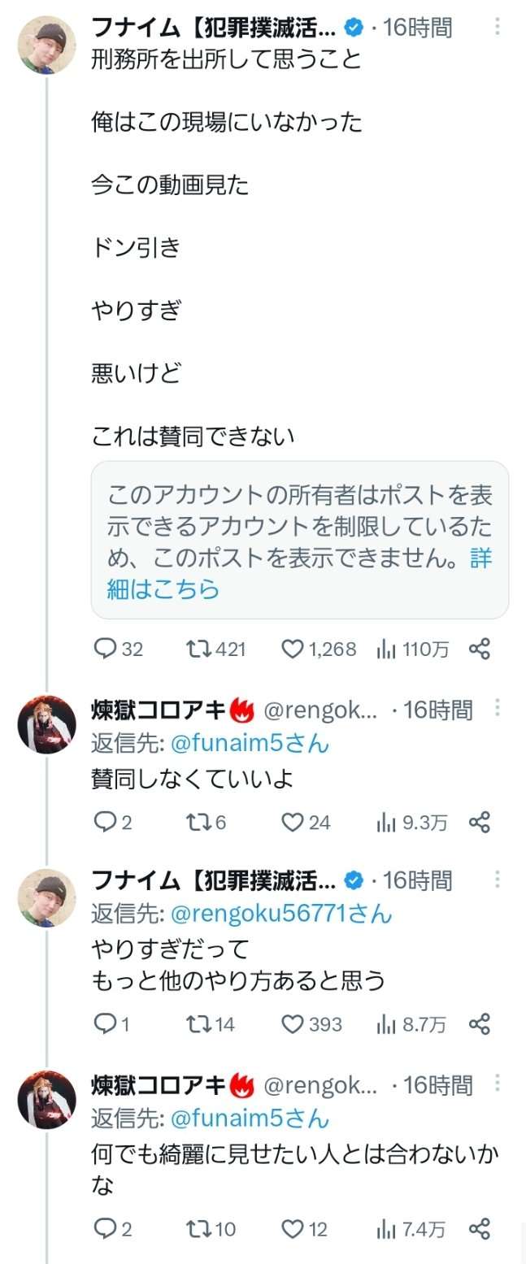526x1264 pixels.
Task: Like the top post with 1,268 likes
Action: pyautogui.click(x=292, y=649)
